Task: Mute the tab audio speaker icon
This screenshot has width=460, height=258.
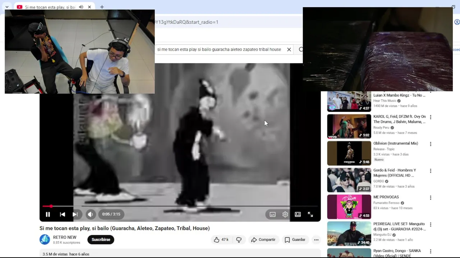Action: (x=81, y=7)
